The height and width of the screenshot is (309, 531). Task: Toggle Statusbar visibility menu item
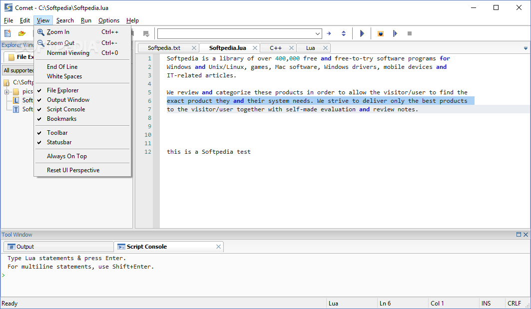82,142
